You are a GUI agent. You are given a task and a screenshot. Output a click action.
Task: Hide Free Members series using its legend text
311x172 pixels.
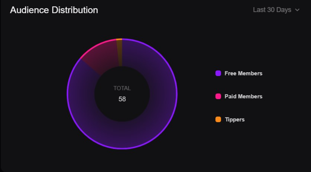pyautogui.click(x=243, y=73)
